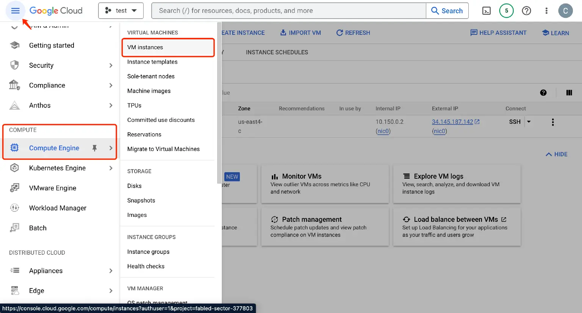Select the VMware Engine sidebar icon
Image resolution: width=582 pixels, height=313 pixels.
[x=14, y=188]
